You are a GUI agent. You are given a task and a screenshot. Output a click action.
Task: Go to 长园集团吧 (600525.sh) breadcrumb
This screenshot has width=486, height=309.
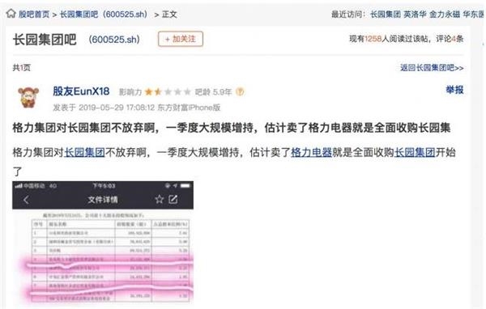104,15
